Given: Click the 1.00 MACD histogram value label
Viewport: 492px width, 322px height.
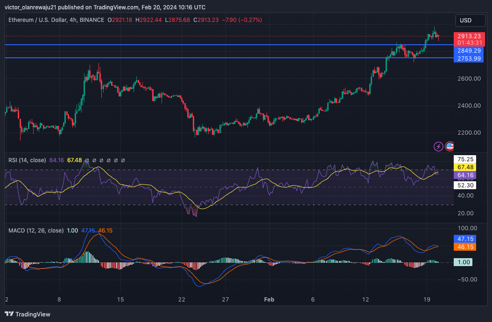Looking at the screenshot, I should 463,262.
